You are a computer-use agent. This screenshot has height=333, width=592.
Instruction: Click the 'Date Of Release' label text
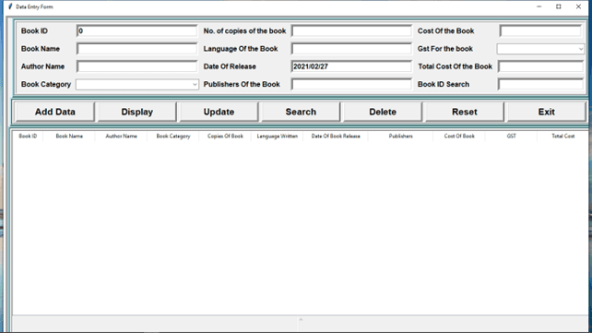(230, 66)
